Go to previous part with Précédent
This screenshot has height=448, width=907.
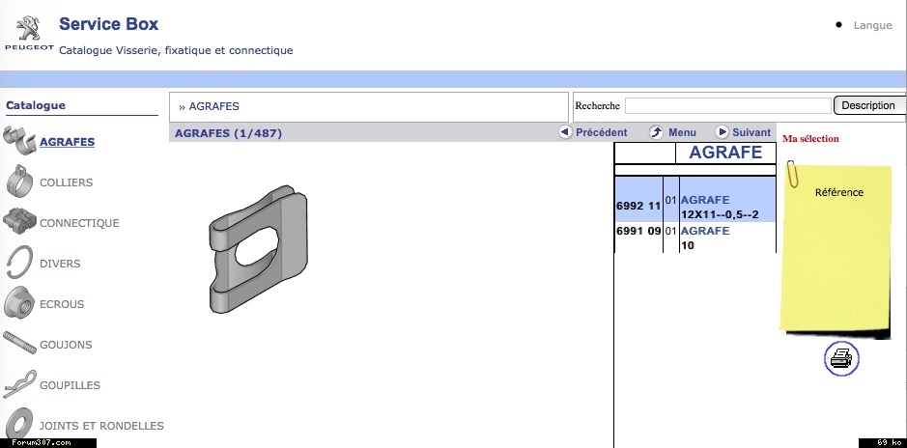(x=592, y=132)
